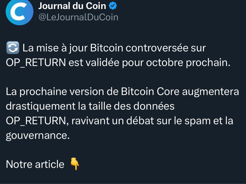Screen dimensions: 246x184
Task: Click the refresh arrows emoji in the tweet
Action: pyautogui.click(x=13, y=48)
